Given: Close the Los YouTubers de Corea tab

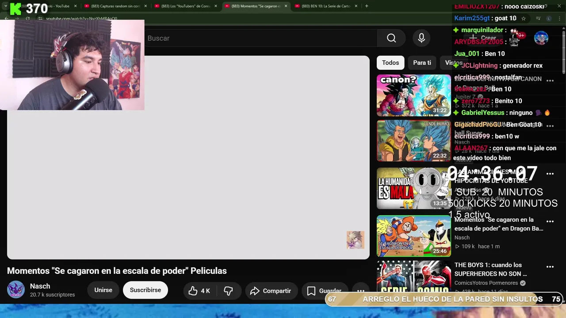Looking at the screenshot, I should (x=216, y=6).
